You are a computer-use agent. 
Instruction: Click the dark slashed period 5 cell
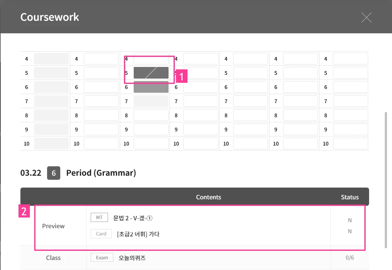pyautogui.click(x=151, y=73)
